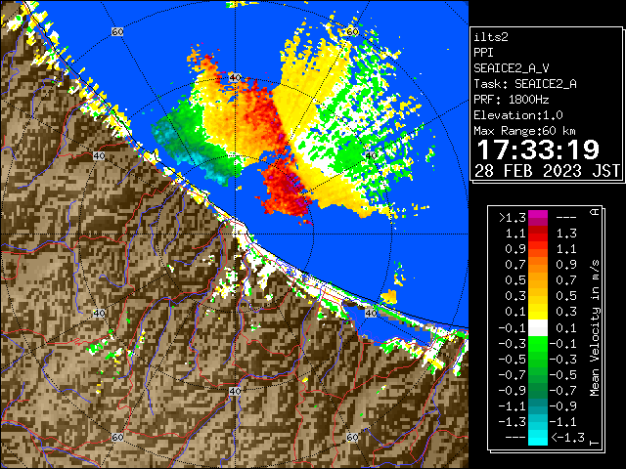Click the '40' range label above red echoes
This screenshot has height=469, width=626.
[235, 77]
